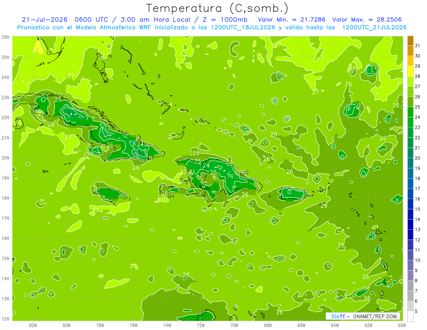Click the title "Temperatura (C,somb.)"
The image size is (427, 330).
coord(218,9)
